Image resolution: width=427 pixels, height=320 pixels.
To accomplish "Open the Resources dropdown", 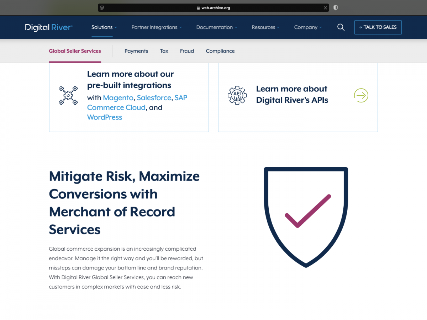I will point(265,27).
